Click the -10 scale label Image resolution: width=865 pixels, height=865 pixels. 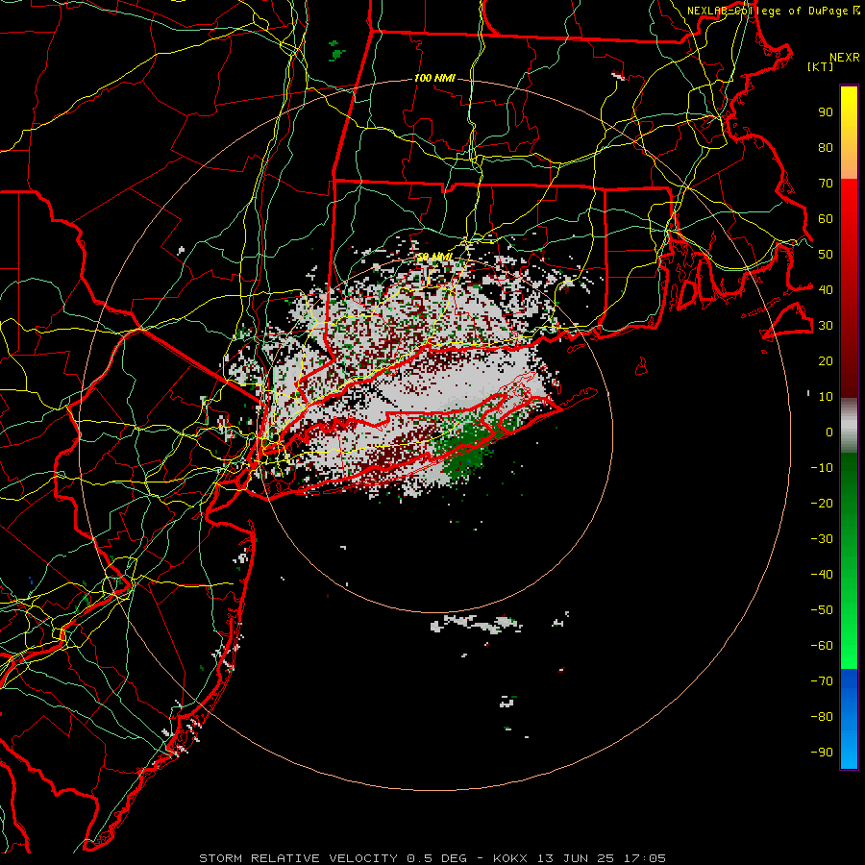822,468
